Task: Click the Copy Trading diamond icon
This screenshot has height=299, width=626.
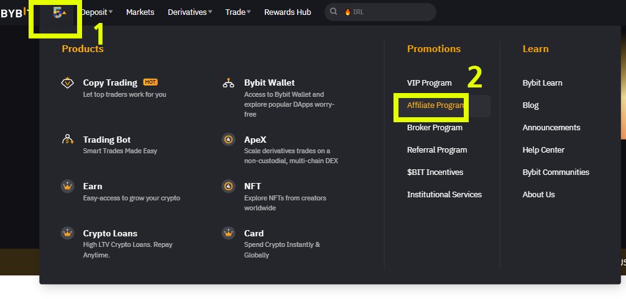Action: (68, 83)
